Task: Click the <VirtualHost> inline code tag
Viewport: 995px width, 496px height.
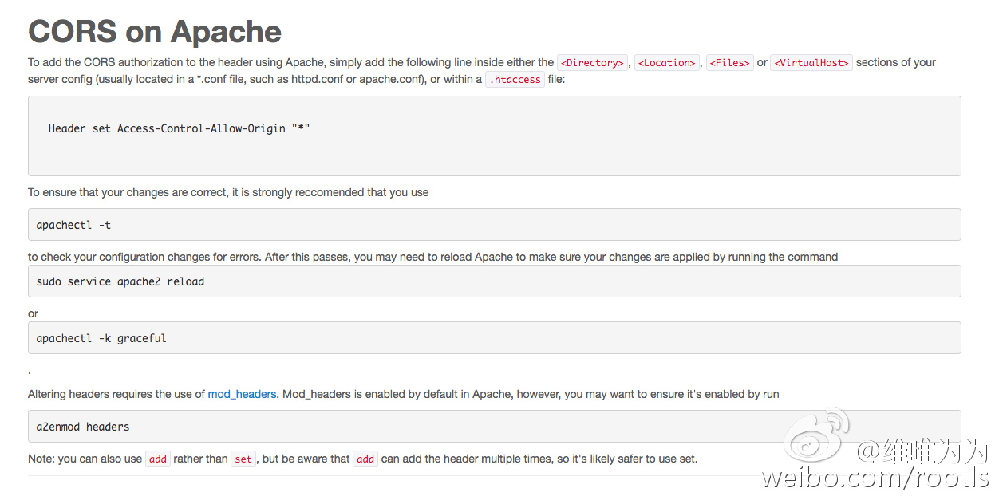Action: pos(811,63)
